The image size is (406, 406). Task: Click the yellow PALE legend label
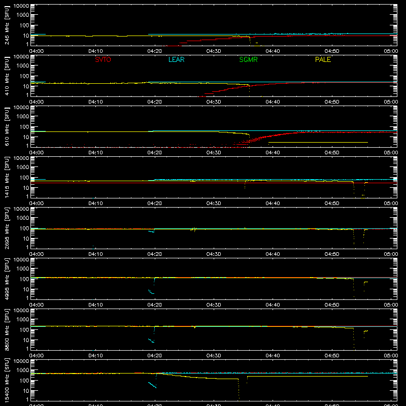pos(323,59)
